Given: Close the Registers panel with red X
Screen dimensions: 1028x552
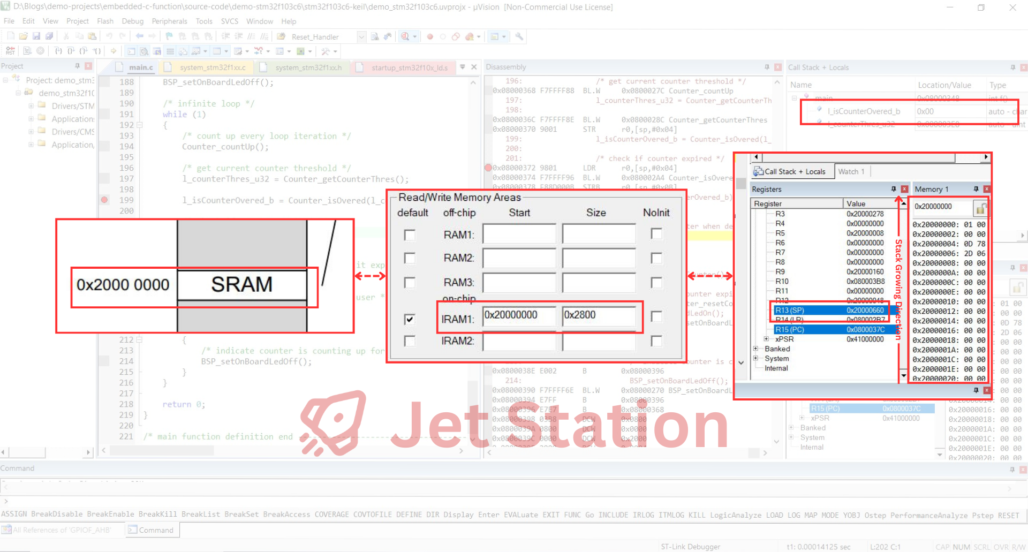Looking at the screenshot, I should (x=904, y=189).
